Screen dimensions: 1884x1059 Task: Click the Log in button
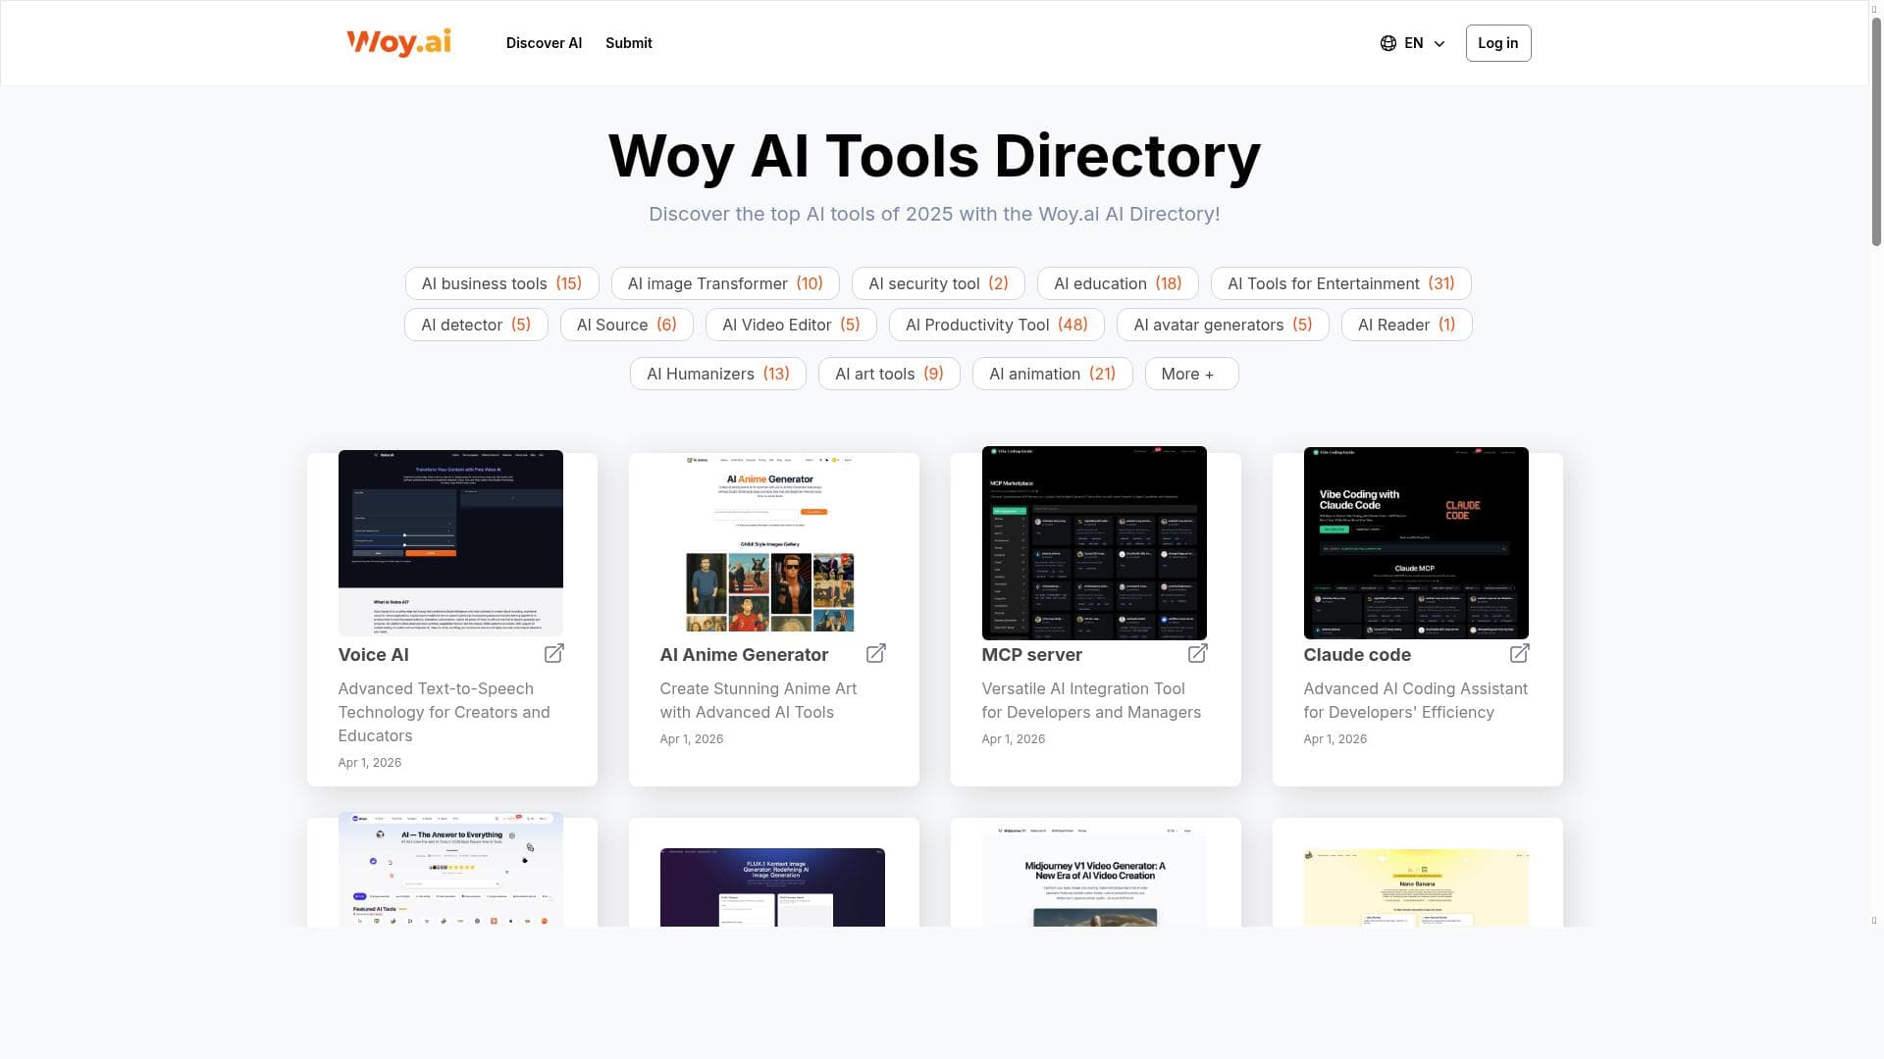click(x=1498, y=43)
